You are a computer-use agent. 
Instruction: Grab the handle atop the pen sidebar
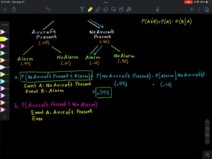[5, 25]
